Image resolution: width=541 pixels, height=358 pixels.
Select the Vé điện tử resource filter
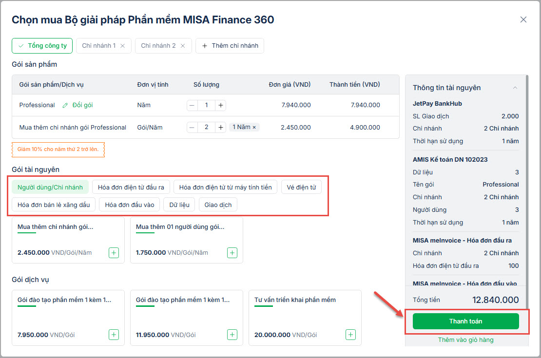point(301,187)
